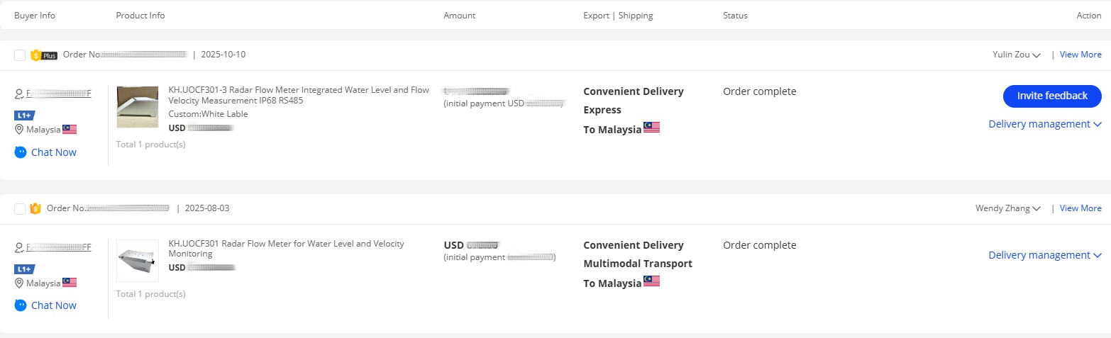
Task: Select the checkbox for the 2025-08-03 order
Action: coord(20,208)
